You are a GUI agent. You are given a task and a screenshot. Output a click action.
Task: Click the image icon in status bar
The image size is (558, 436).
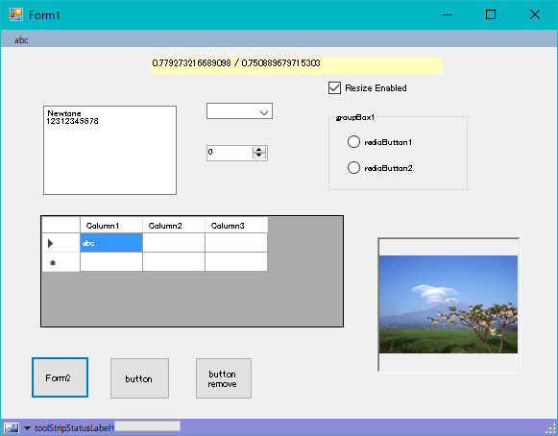[12, 427]
